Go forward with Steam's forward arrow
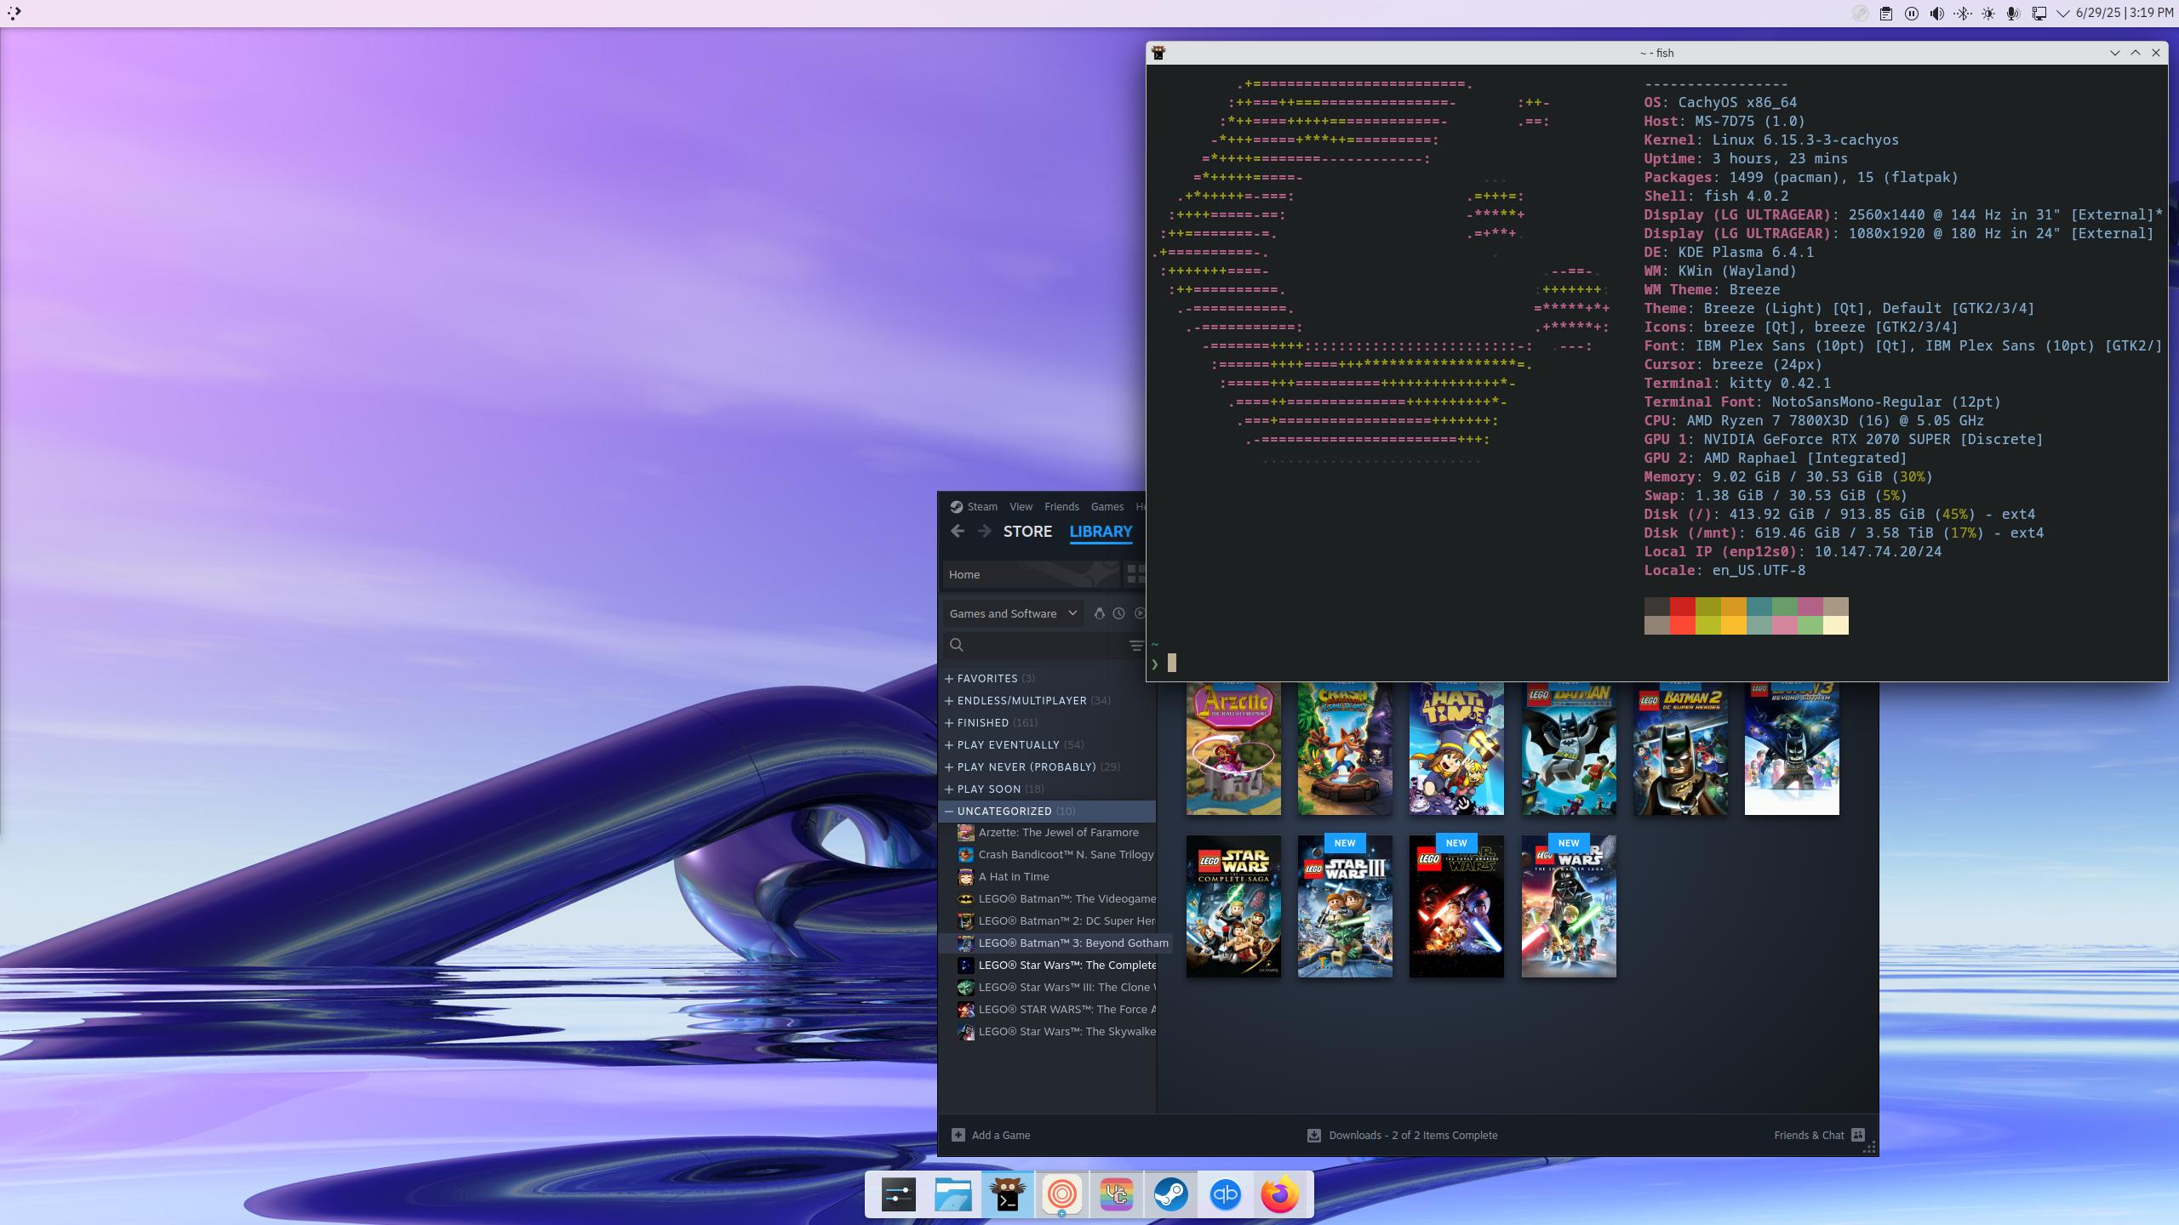This screenshot has height=1225, width=2179. pos(985,531)
